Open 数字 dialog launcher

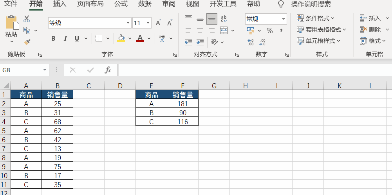pyautogui.click(x=287, y=55)
